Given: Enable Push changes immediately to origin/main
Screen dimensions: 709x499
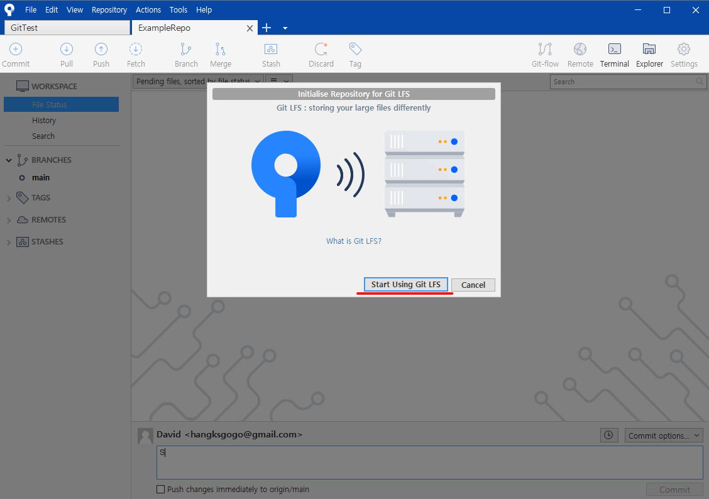Looking at the screenshot, I should [x=160, y=489].
